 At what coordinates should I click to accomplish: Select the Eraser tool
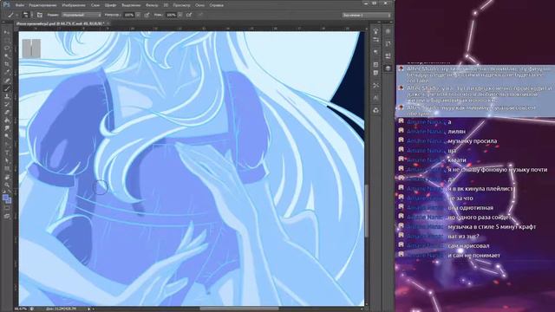[x=7, y=113]
